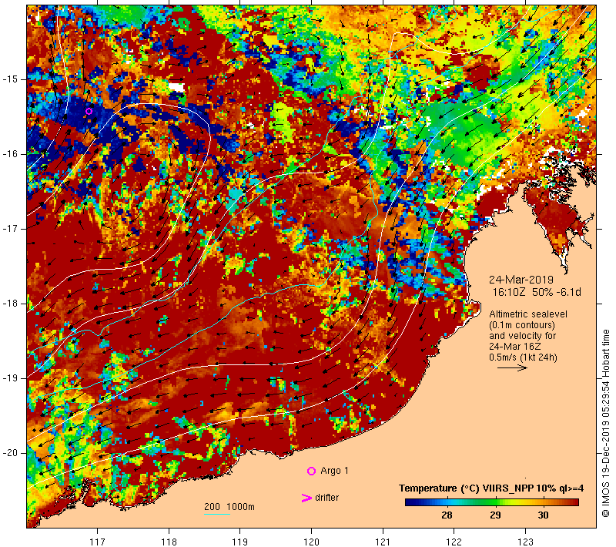
Task: Click the 28 label on temperature scale
Action: tap(447, 515)
